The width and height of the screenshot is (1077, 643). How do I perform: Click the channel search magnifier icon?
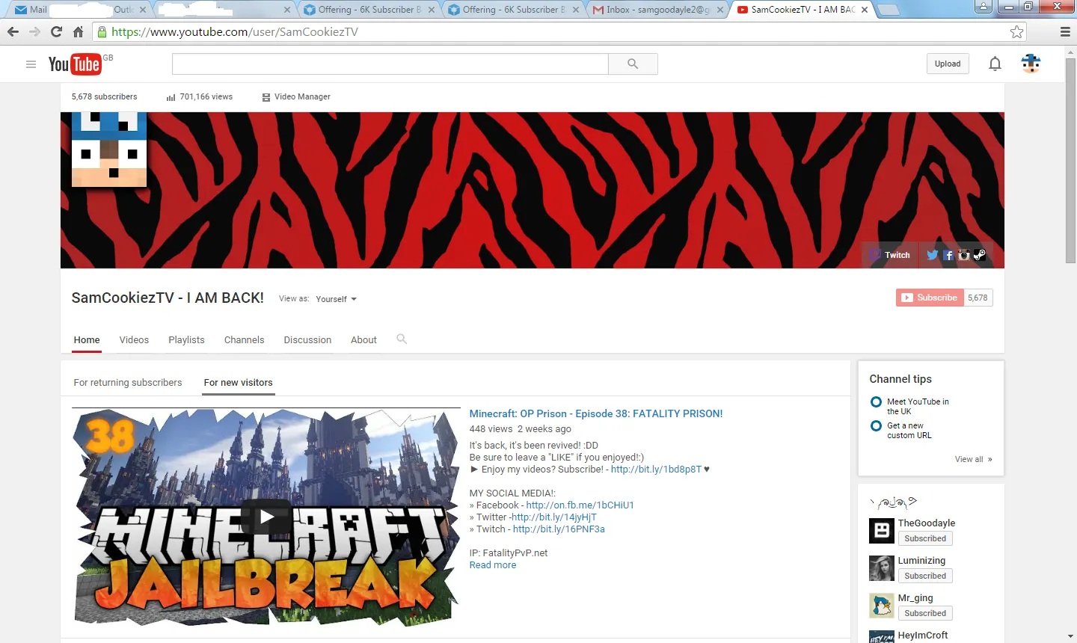(x=402, y=339)
